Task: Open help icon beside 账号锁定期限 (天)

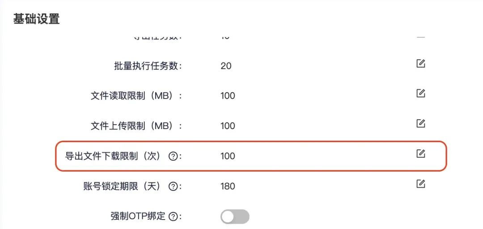Action: (x=173, y=186)
